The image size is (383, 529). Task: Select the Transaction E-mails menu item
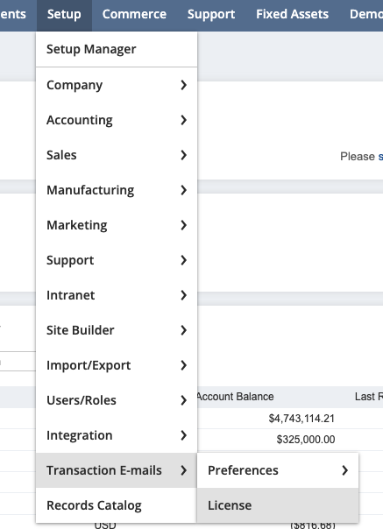point(117,470)
